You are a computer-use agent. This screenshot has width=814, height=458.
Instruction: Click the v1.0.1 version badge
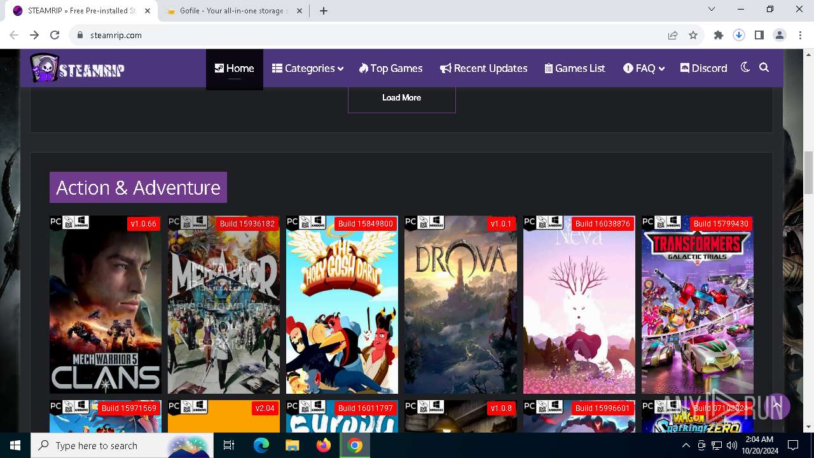pos(500,224)
